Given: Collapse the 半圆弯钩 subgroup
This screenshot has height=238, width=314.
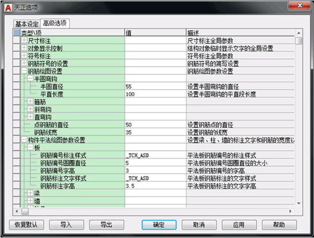Looking at the screenshot, I should tap(30, 79).
